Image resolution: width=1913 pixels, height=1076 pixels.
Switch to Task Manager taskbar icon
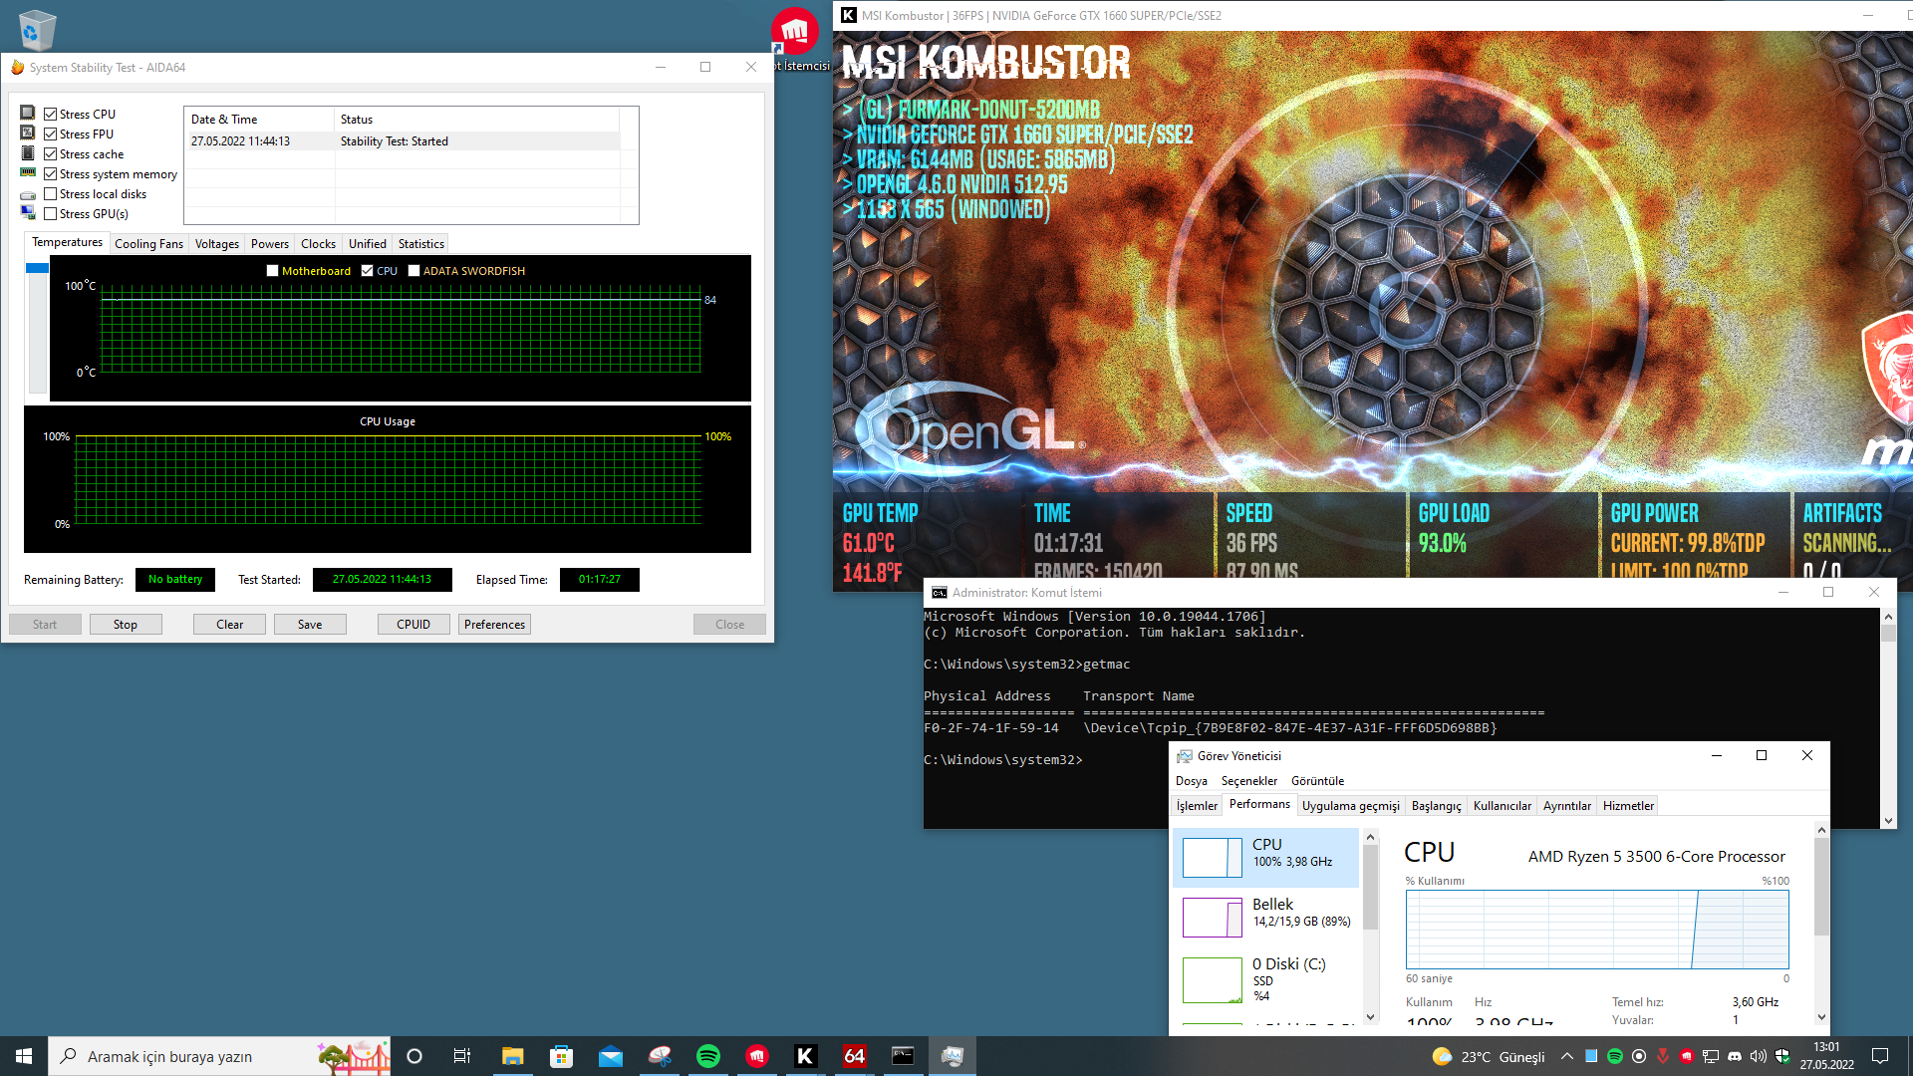coord(952,1056)
